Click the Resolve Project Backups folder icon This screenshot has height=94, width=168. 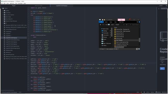5,21
